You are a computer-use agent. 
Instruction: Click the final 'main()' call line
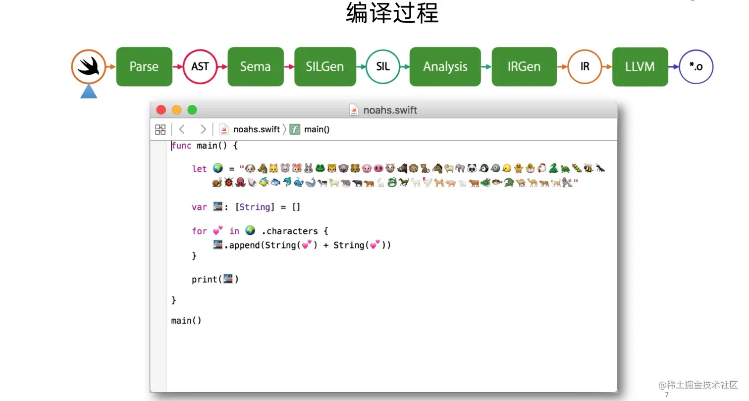[x=186, y=320]
